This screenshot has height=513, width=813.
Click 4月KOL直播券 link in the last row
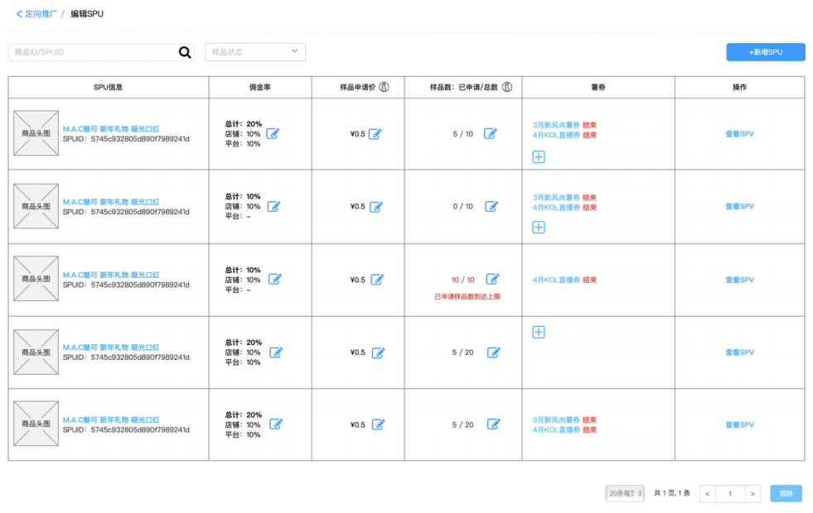coord(556,429)
